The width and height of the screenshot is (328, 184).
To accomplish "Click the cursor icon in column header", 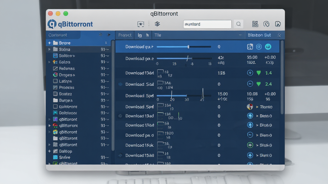I will pos(147,35).
